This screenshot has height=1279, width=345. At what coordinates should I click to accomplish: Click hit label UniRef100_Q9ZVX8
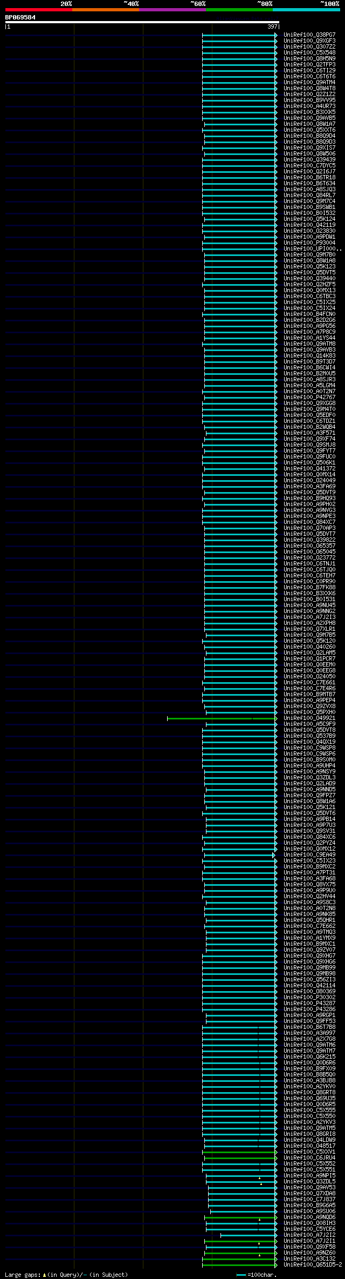pos(309,706)
